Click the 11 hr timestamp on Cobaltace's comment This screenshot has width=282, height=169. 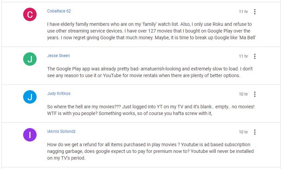(x=243, y=12)
